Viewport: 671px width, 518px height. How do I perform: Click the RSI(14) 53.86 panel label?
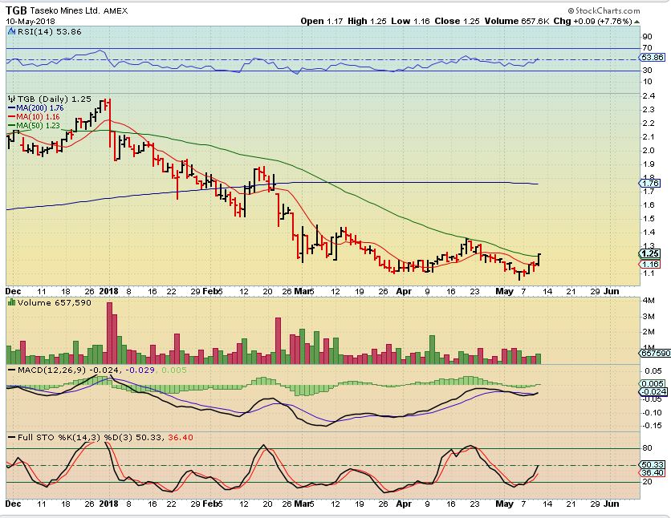pyautogui.click(x=50, y=31)
